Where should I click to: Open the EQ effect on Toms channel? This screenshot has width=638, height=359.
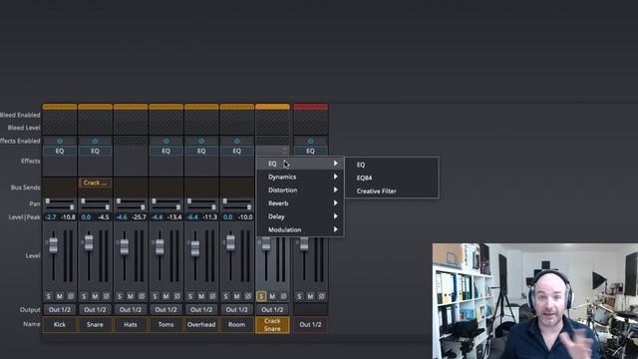[x=166, y=151]
